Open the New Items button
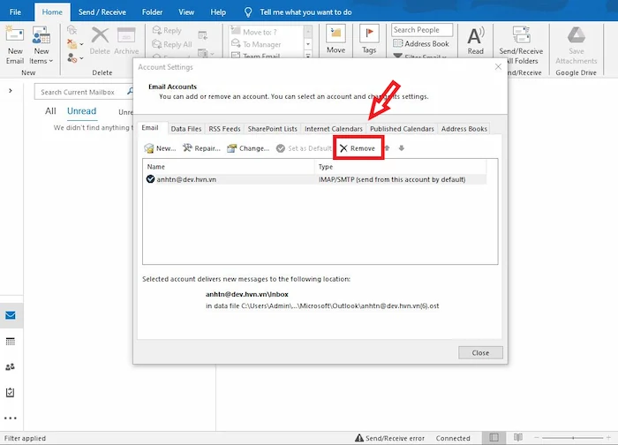Viewport: 618px width, 445px height. coord(41,44)
